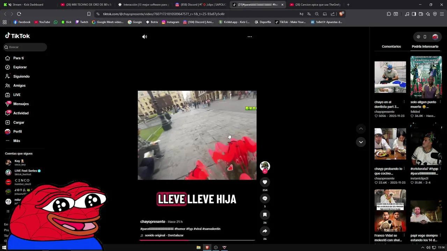This screenshot has width=447, height=251.
Task: Click the zoom out magnifier in address bar
Action: (317, 14)
